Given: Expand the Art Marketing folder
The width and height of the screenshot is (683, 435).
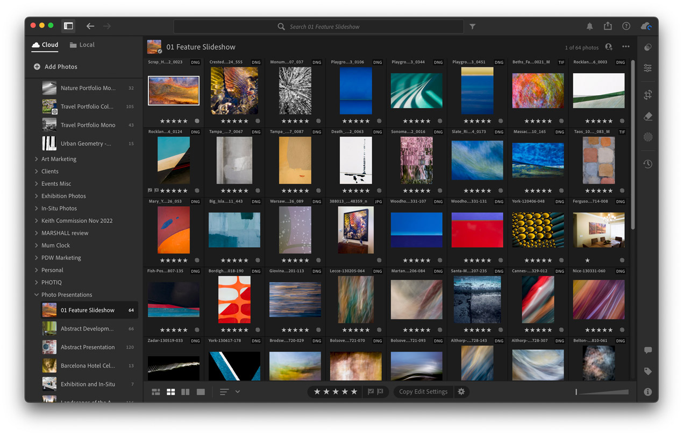Looking at the screenshot, I should point(37,159).
